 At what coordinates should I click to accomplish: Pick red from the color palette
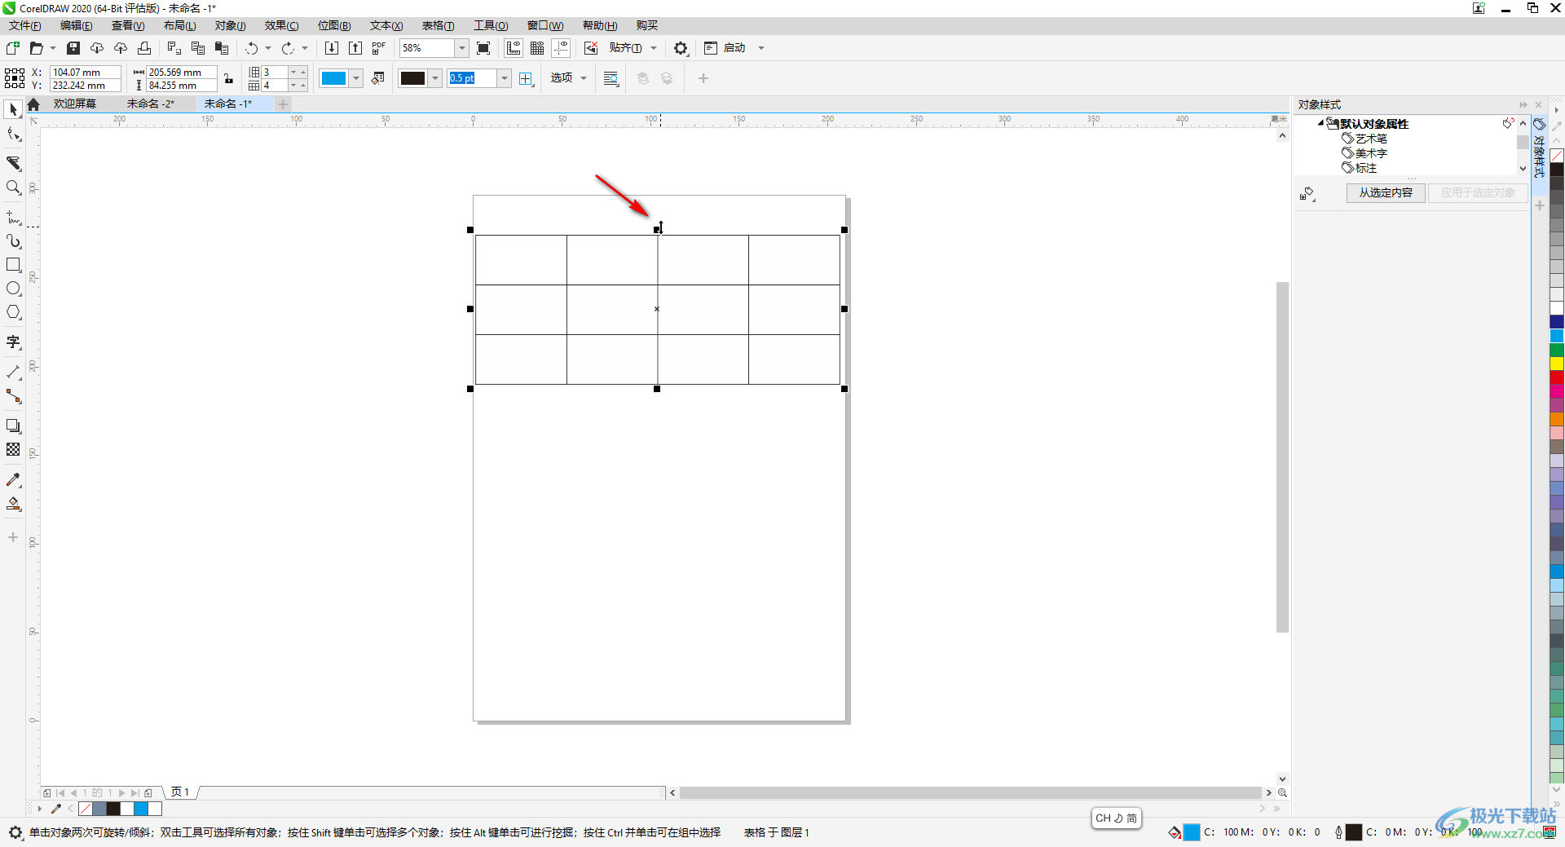1556,377
